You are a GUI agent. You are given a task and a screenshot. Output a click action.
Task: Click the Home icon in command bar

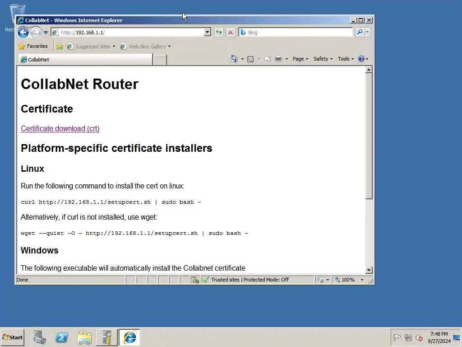coord(234,59)
